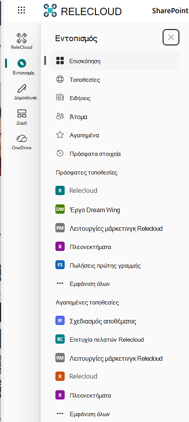The height and width of the screenshot is (422, 189).
Task: Close the Εντοπισμός panel
Action: pos(171,37)
